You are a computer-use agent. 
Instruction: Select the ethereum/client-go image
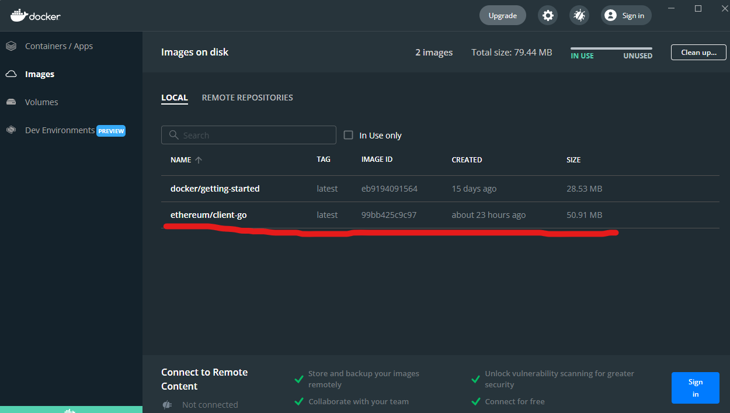(x=208, y=215)
